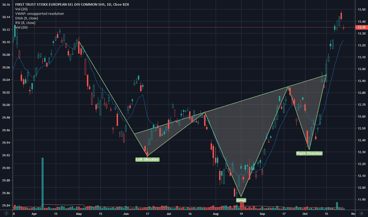368x217 pixels.
Task: Click the 29.84 left scale value
Action: [6, 206]
